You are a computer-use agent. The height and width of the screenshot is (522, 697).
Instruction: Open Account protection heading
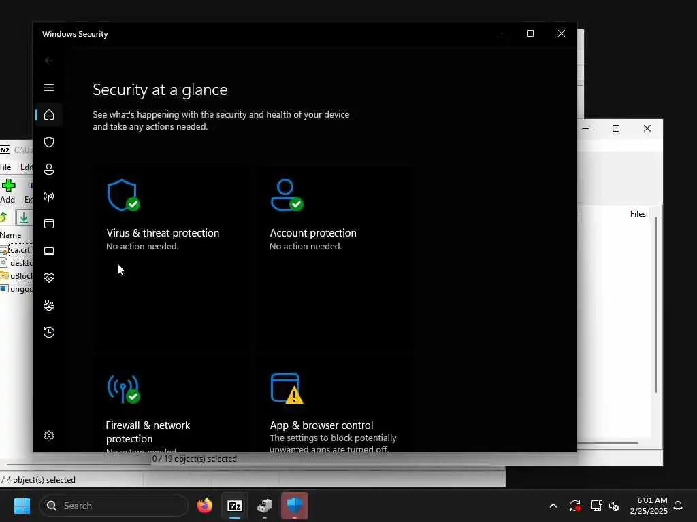pos(313,233)
